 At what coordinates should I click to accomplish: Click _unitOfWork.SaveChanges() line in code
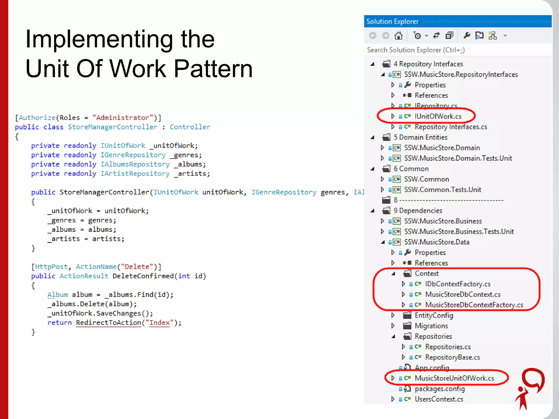coord(100,313)
